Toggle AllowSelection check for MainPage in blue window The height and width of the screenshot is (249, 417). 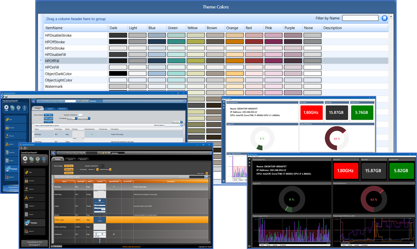(x=92, y=134)
